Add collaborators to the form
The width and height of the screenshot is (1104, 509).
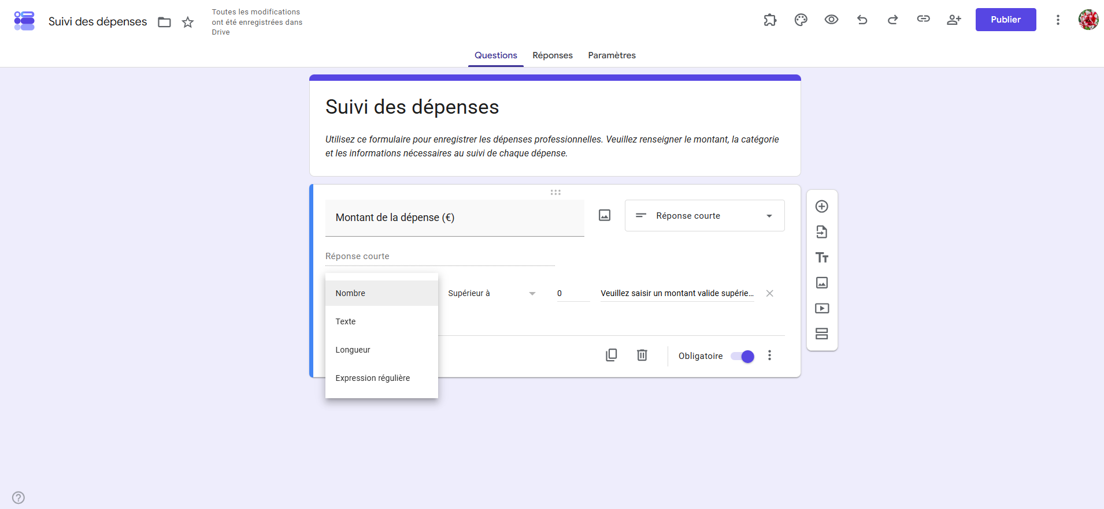click(x=954, y=20)
